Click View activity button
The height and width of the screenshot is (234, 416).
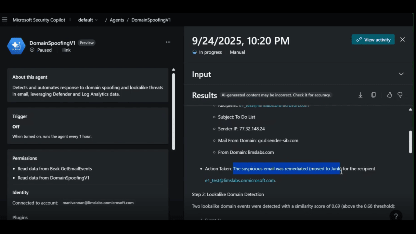373,40
